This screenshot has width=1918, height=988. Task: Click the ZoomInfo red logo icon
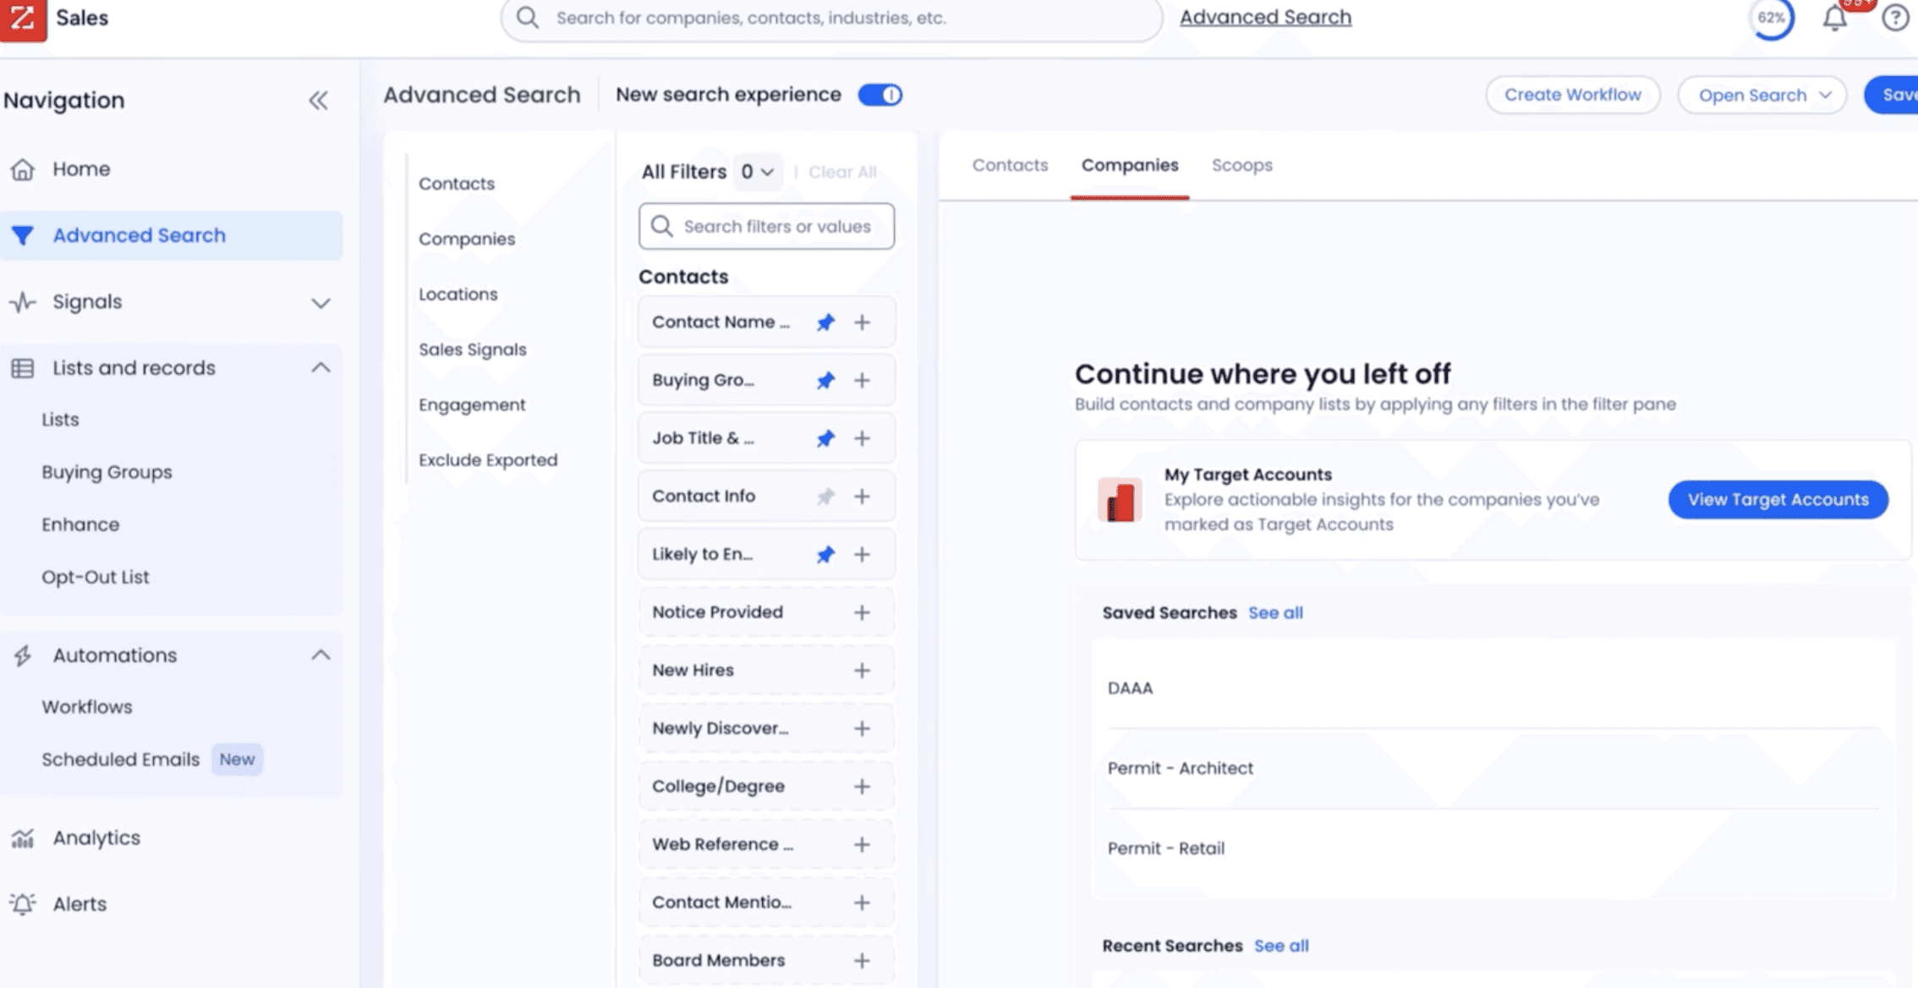point(23,19)
